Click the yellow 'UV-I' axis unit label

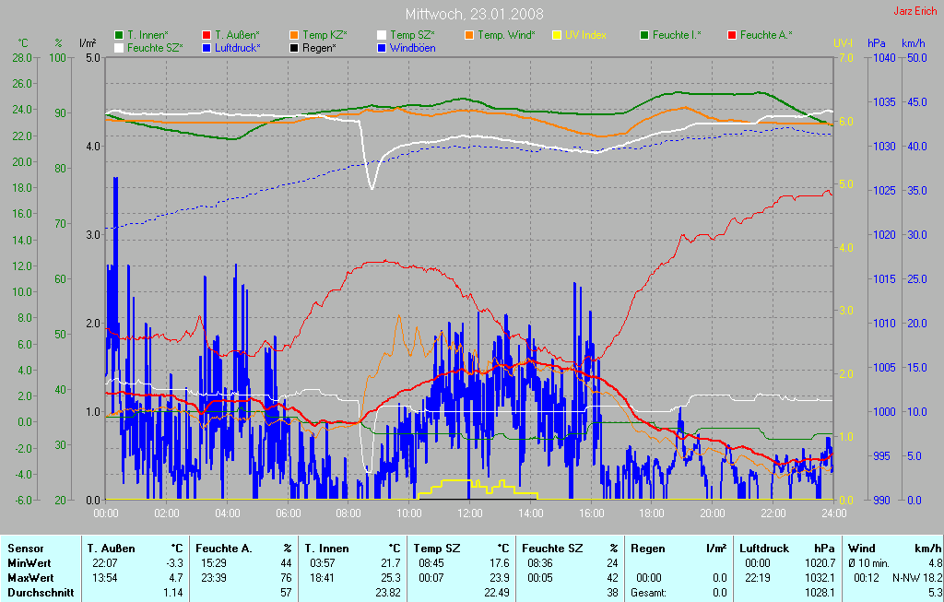click(x=843, y=43)
